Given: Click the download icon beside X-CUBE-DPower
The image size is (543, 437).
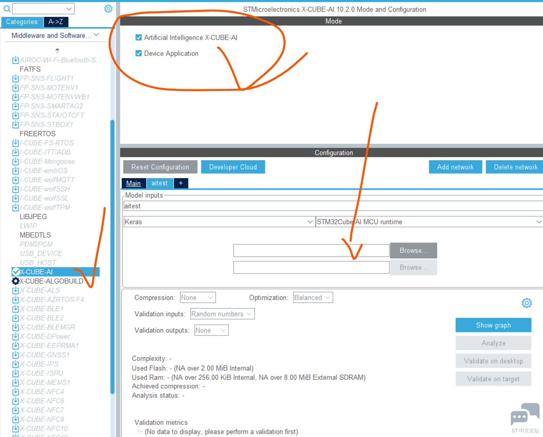Looking at the screenshot, I should (x=16, y=337).
